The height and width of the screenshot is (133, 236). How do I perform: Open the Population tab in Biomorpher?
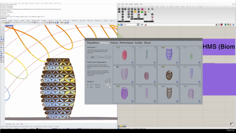click(x=93, y=43)
